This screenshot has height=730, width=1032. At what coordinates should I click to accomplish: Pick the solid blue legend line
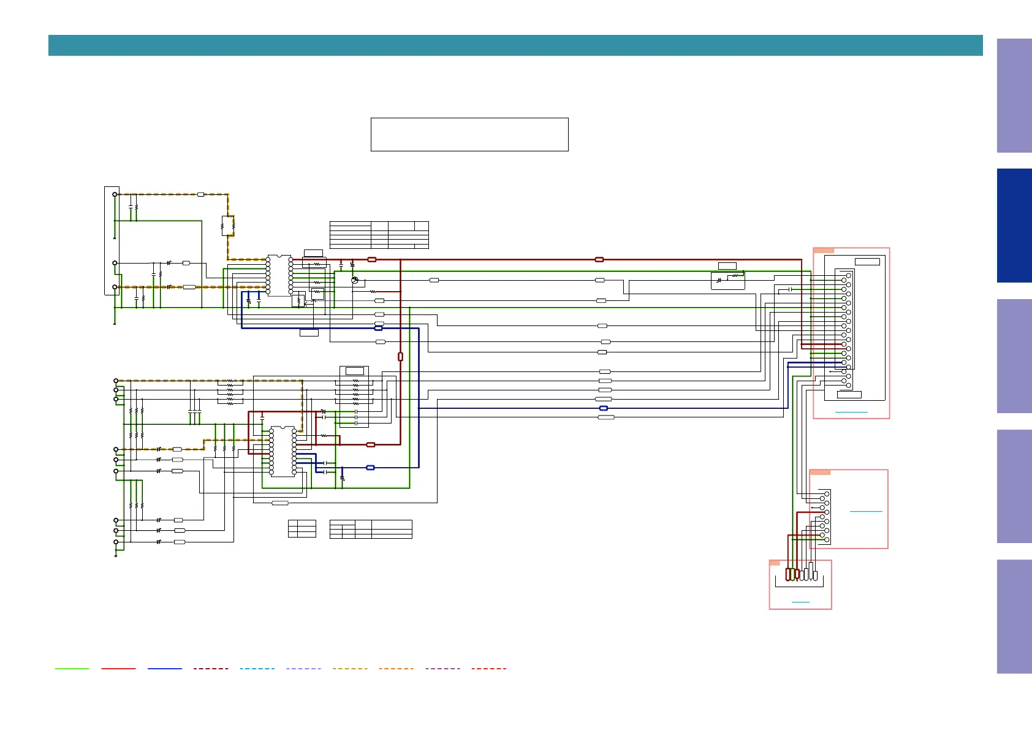[165, 669]
